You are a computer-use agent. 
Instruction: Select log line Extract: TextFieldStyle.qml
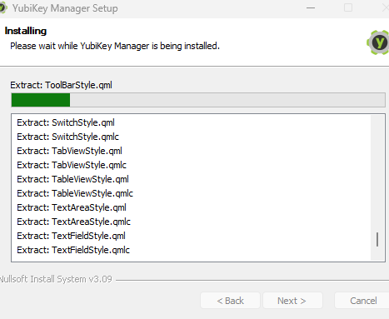coord(71,236)
